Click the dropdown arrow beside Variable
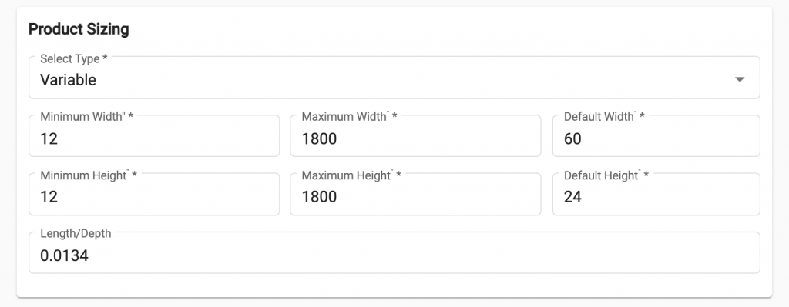The width and height of the screenshot is (789, 307). pyautogui.click(x=739, y=79)
